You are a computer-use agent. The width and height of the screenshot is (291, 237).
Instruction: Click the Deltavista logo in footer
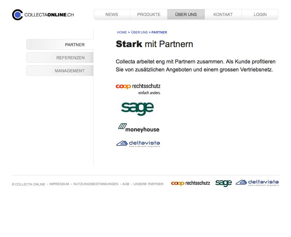[x=257, y=183]
